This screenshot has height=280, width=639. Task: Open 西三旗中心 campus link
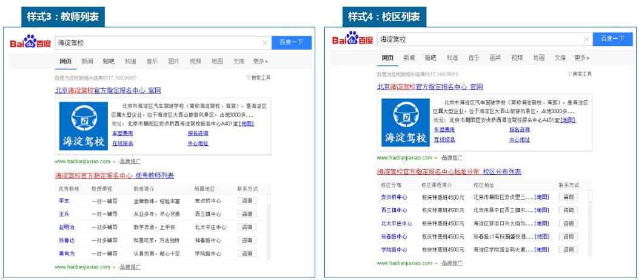[x=394, y=210]
